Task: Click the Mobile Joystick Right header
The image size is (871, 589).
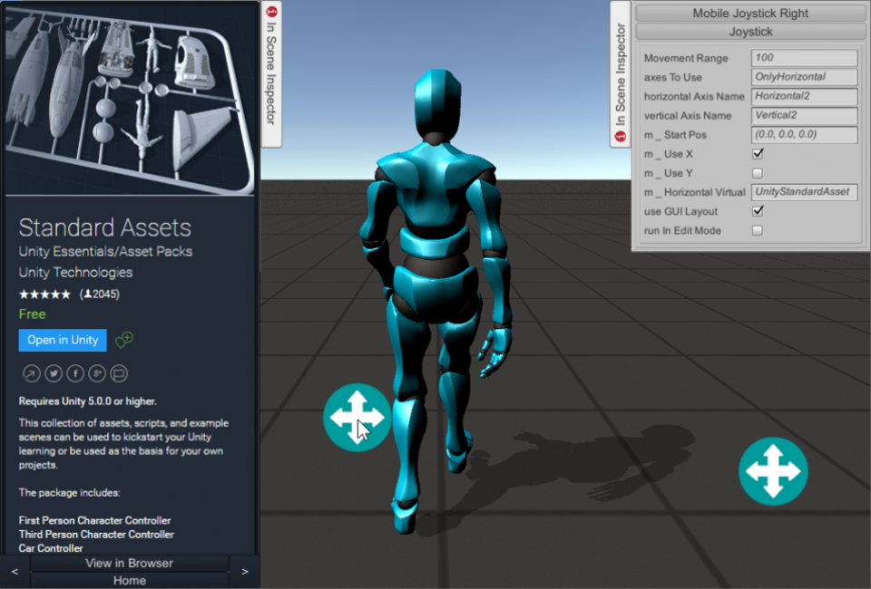Action: tap(750, 14)
